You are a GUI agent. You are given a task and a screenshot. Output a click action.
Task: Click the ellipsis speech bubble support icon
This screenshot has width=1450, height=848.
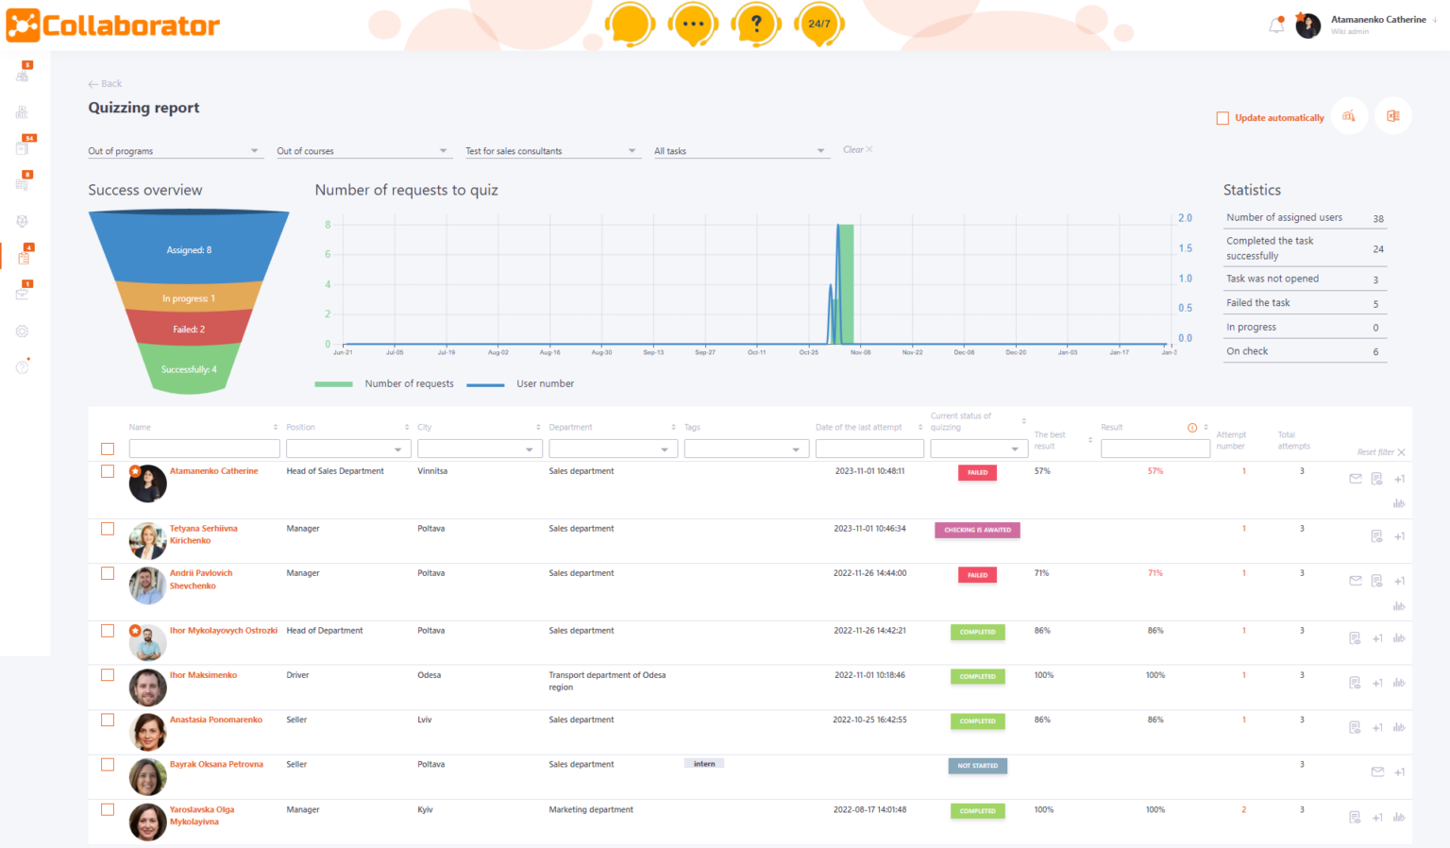coord(693,24)
